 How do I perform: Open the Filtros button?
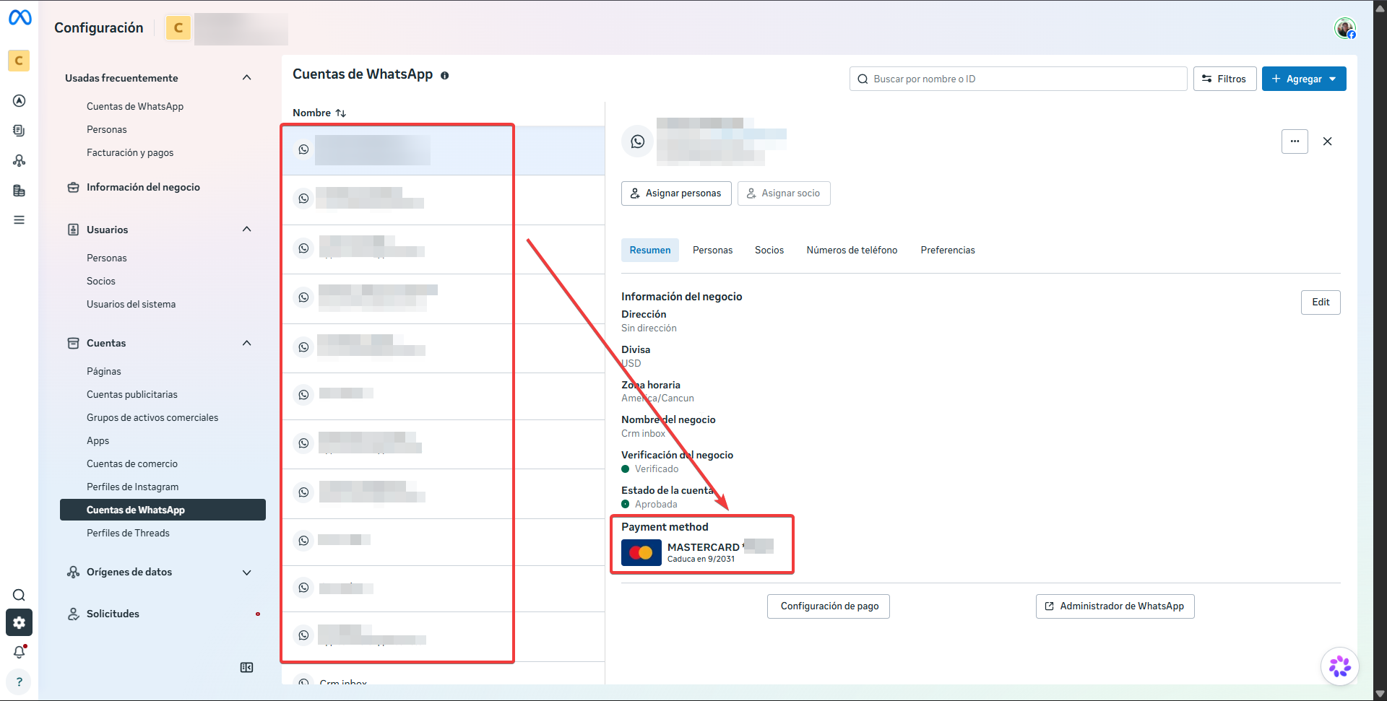1224,79
